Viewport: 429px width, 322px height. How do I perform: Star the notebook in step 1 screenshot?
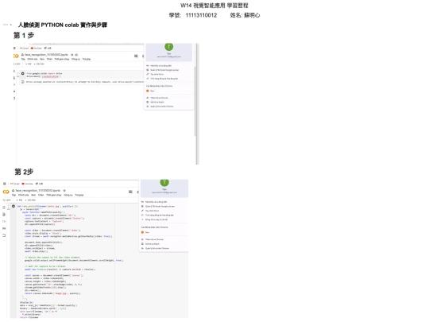pos(72,55)
